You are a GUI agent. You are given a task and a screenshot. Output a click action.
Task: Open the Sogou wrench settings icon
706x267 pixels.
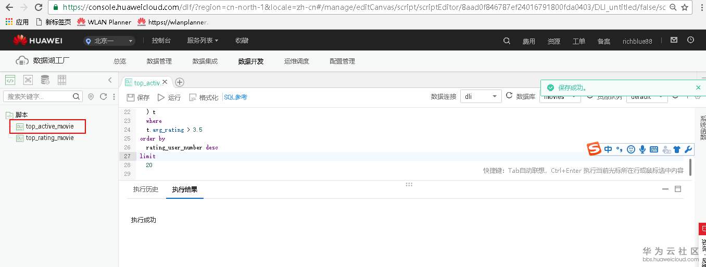[688, 149]
